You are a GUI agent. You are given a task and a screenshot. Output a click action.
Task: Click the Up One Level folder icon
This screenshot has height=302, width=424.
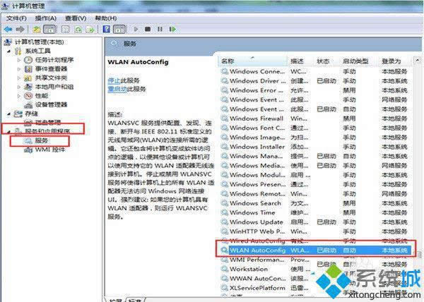tap(37, 29)
